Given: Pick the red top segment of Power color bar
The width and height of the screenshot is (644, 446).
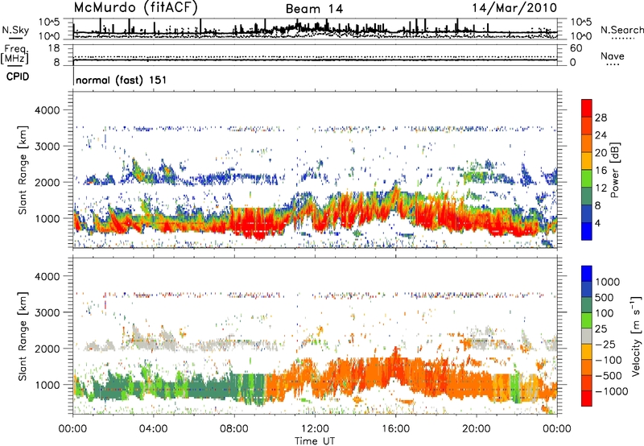Looking at the screenshot, I should [x=587, y=109].
